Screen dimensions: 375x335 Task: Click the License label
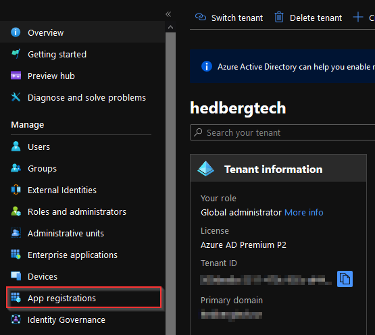215,231
